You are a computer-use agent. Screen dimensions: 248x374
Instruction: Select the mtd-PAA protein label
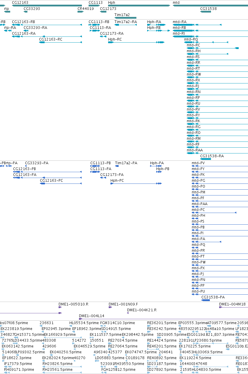tap(200, 204)
